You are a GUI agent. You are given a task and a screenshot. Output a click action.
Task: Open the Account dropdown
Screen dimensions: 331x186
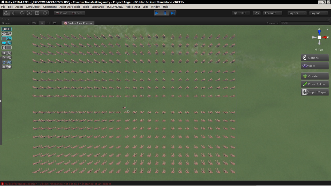(273, 13)
